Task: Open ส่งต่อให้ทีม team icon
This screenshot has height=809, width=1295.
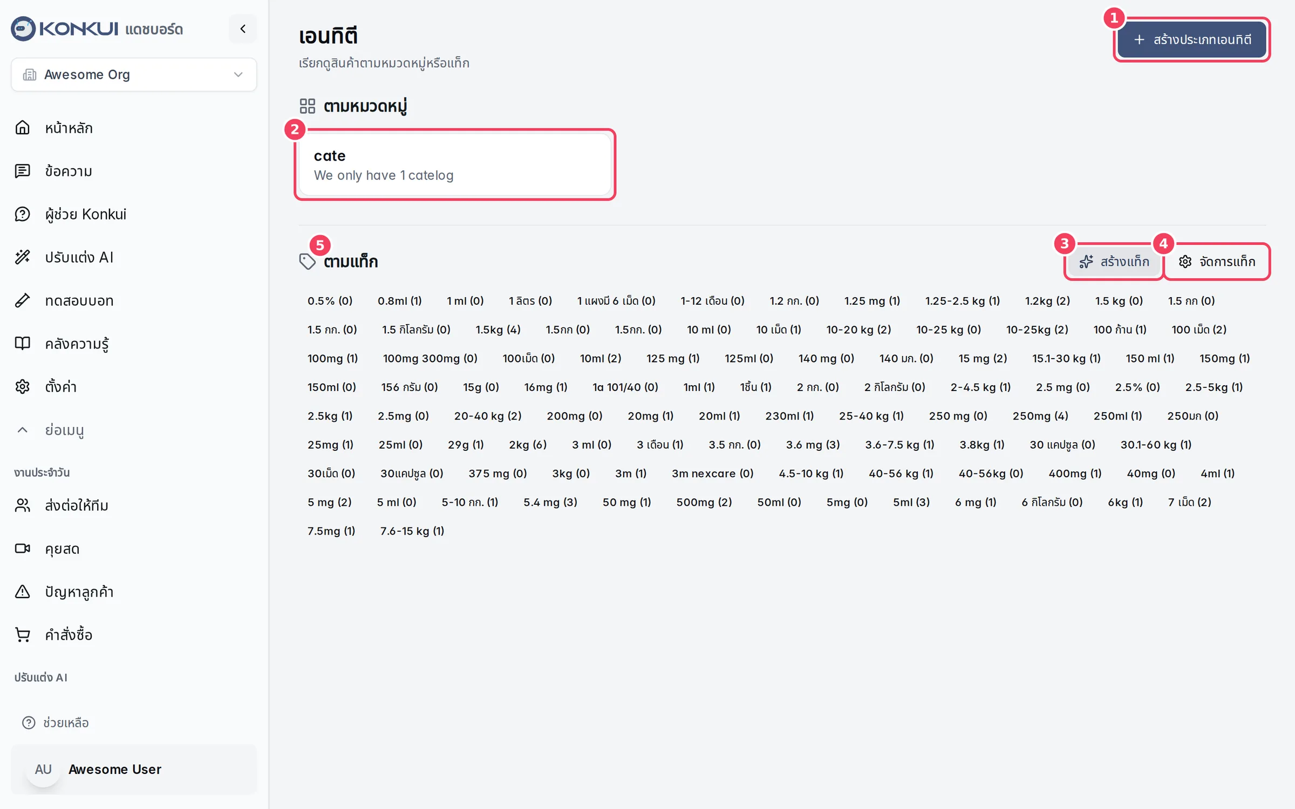Action: [x=22, y=505]
